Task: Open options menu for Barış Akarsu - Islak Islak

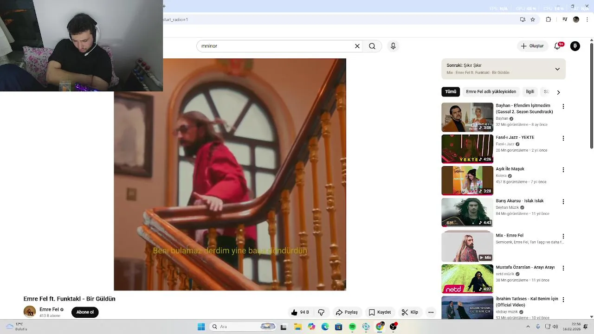Action: 563,202
